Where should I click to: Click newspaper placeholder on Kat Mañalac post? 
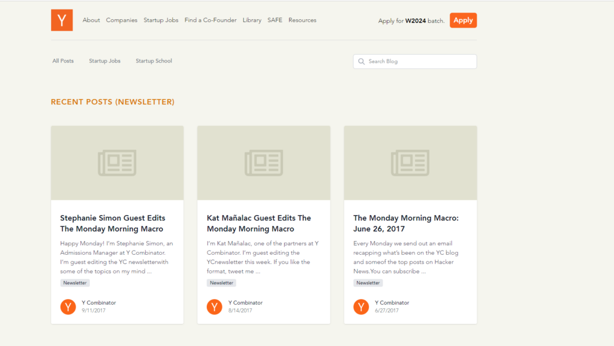264,163
